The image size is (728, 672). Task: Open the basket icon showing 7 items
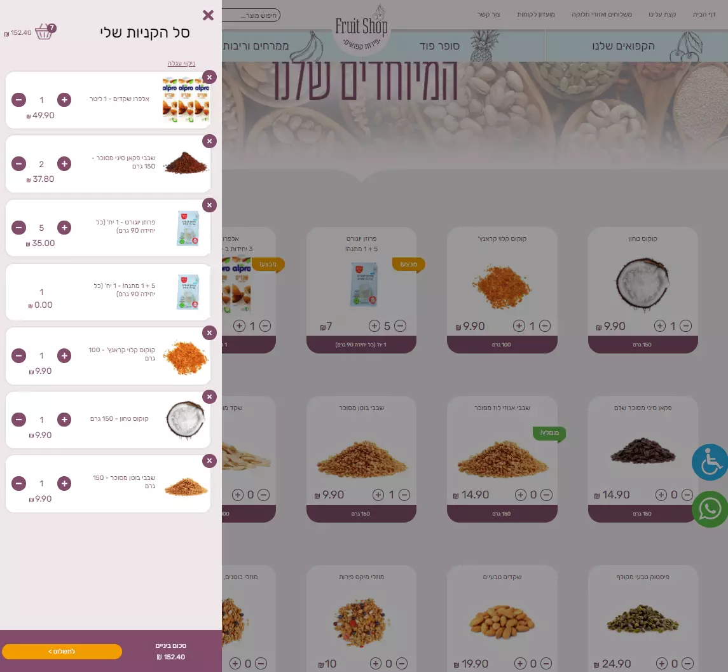coord(46,32)
